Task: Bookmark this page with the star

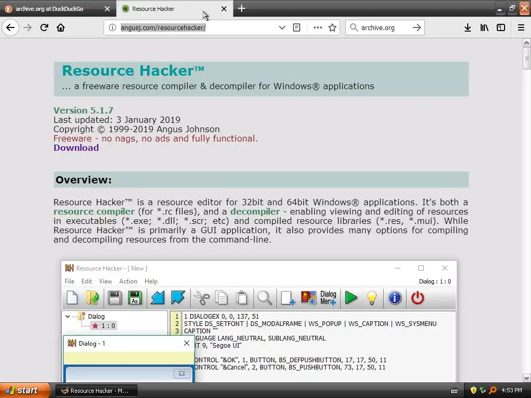Action: click(x=332, y=27)
